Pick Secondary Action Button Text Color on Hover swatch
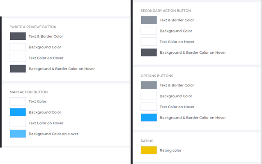The image size is (262, 164). 149,42
